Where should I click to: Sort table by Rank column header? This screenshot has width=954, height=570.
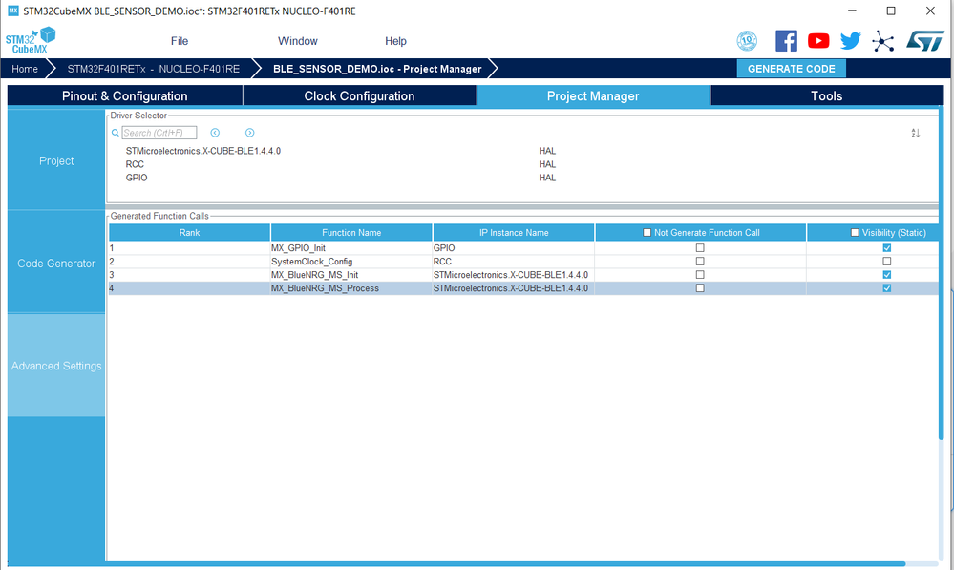point(189,232)
